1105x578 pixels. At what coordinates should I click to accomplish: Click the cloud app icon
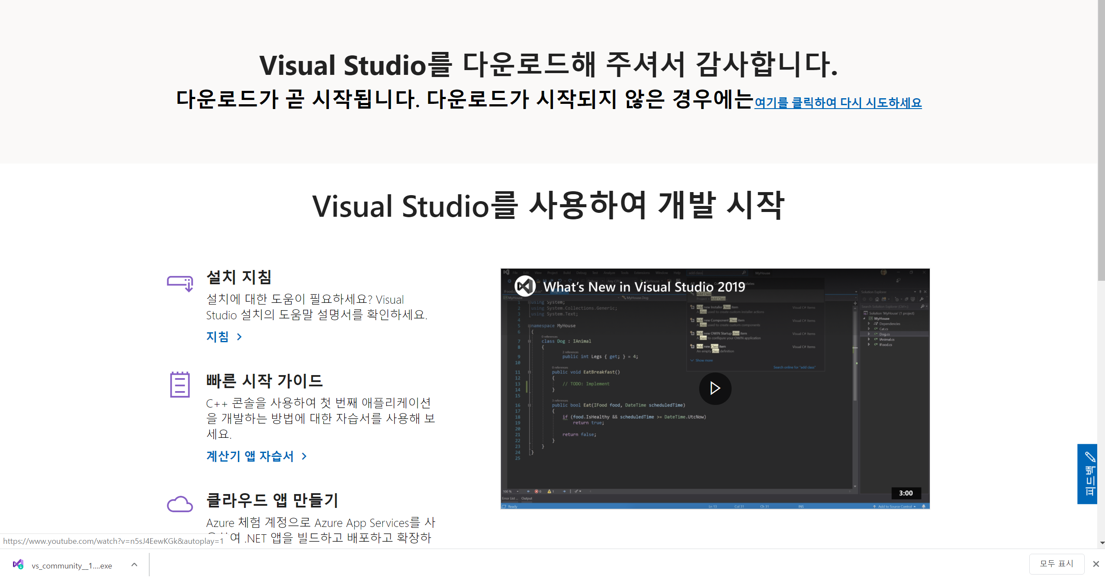point(180,504)
